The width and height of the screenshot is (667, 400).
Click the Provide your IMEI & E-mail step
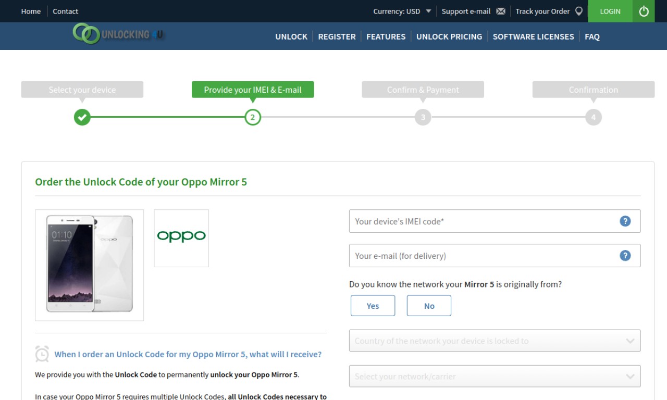tap(253, 90)
